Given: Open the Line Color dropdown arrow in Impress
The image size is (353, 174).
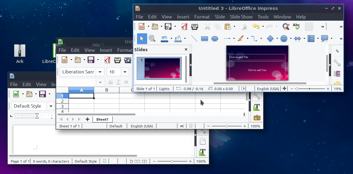Looking at the screenshot, I should pos(171,39).
